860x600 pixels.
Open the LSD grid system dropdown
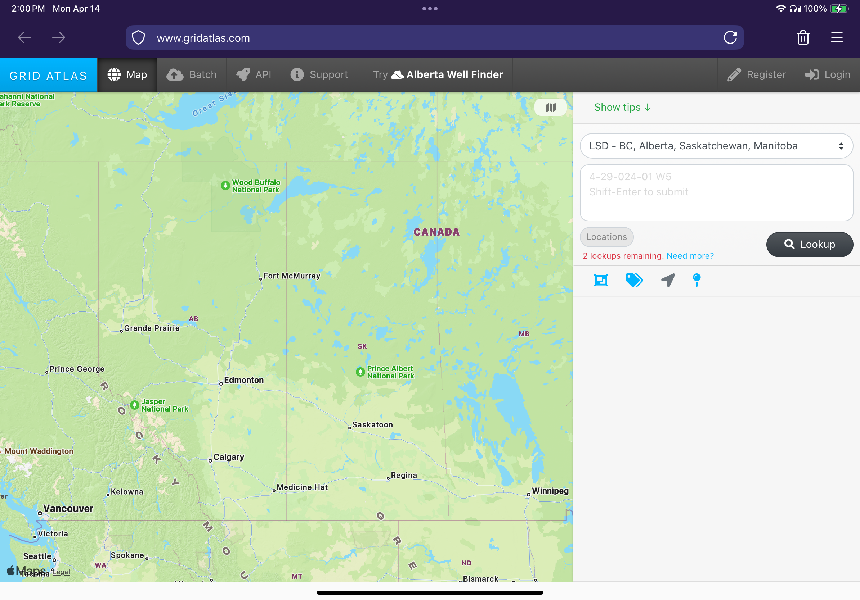pyautogui.click(x=716, y=146)
